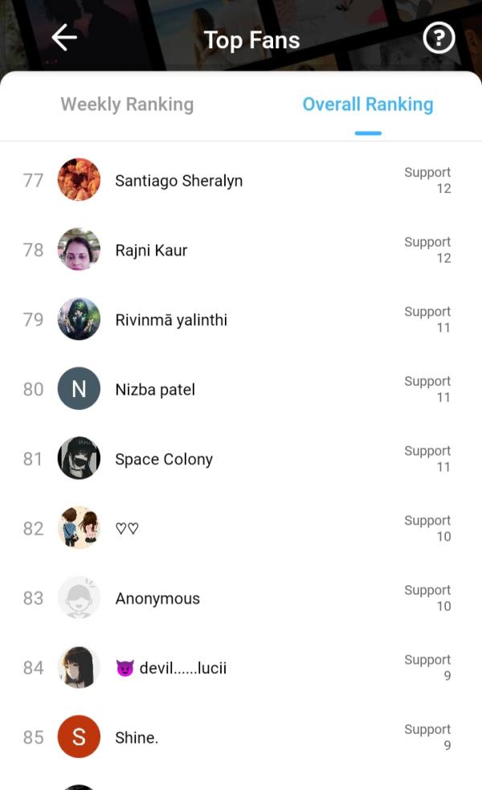Click the Santiago Sheralyn name
This screenshot has height=790, width=482.
178,181
